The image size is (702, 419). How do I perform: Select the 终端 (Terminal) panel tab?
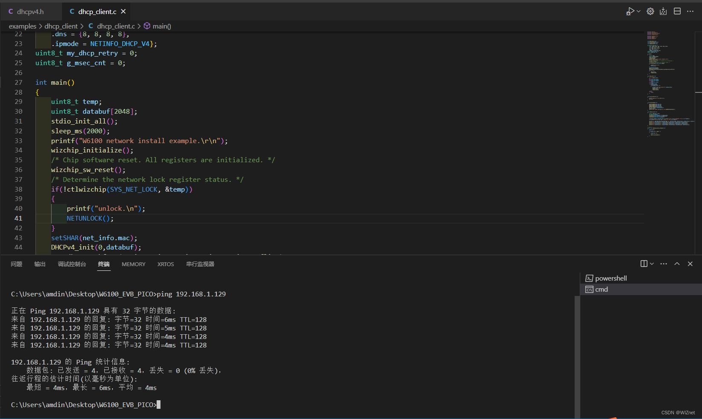pos(104,264)
